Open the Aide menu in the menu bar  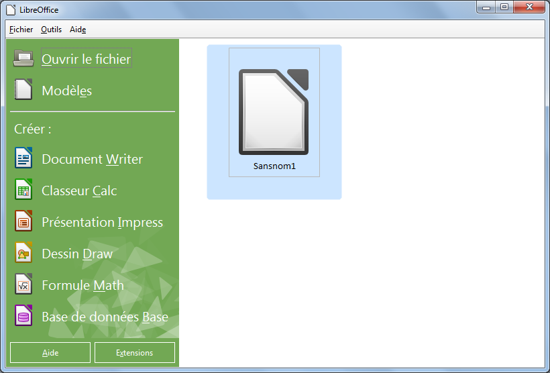pyautogui.click(x=78, y=30)
